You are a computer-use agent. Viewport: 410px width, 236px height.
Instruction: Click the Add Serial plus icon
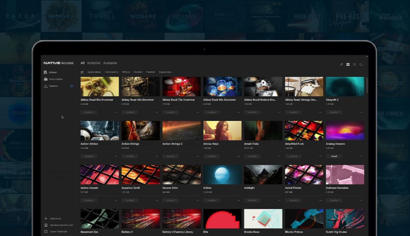46,219
